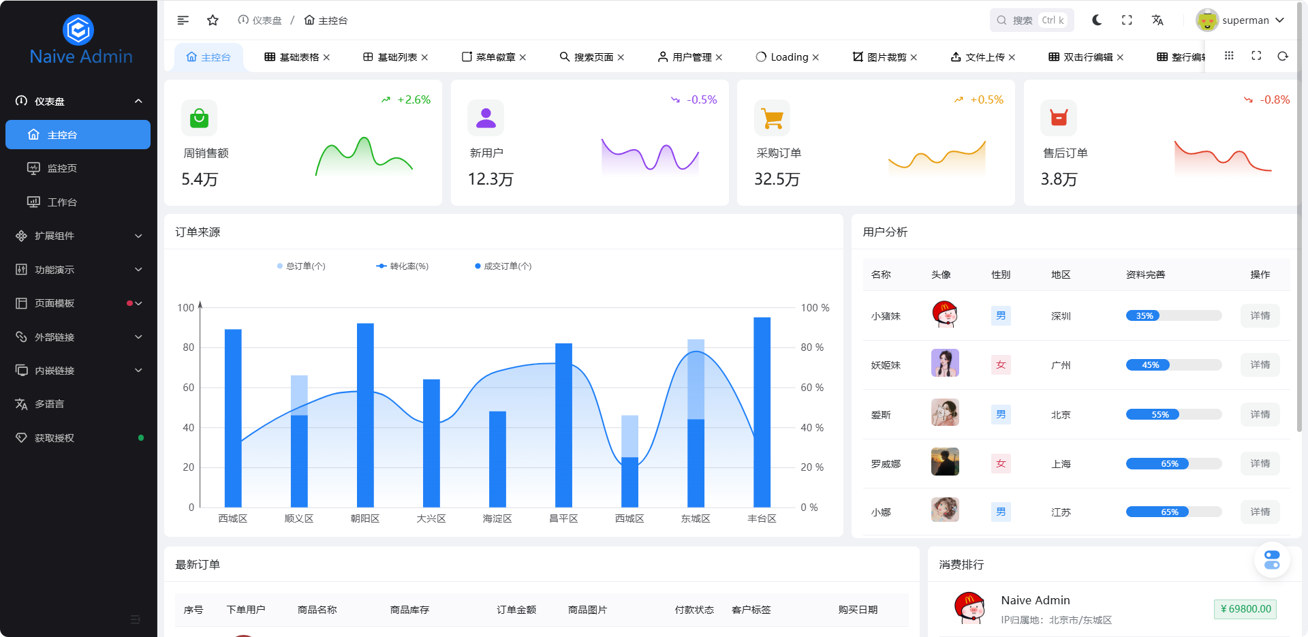
Task: Open the language translation icon in header
Action: pos(1157,20)
